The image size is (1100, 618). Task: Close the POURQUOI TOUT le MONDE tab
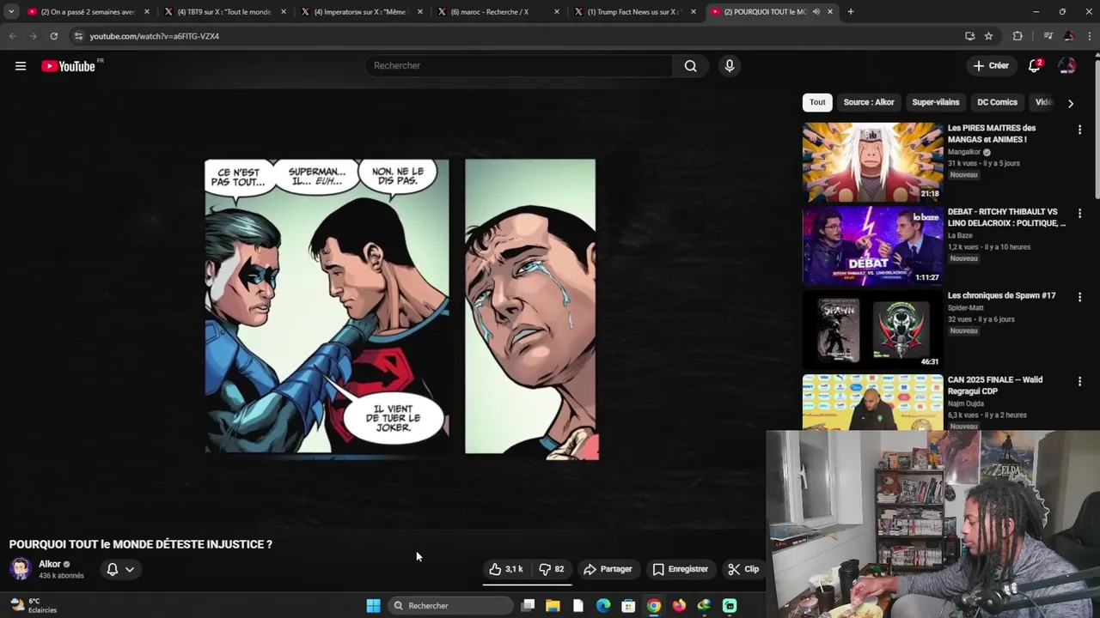tap(830, 12)
